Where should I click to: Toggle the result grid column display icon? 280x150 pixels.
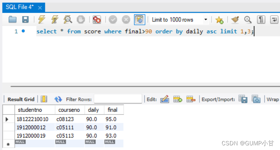point(44,99)
